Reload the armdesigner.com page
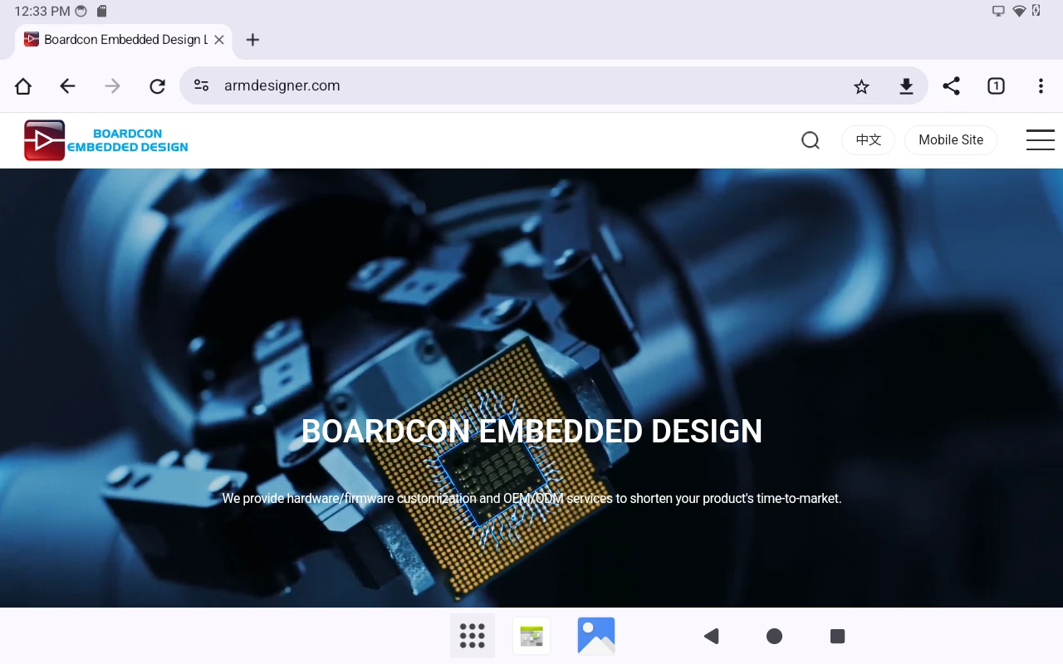This screenshot has width=1063, height=664. pos(157,85)
